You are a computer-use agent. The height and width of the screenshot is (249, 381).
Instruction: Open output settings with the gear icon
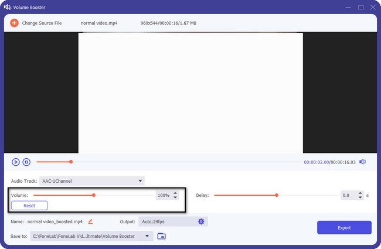tap(201, 221)
